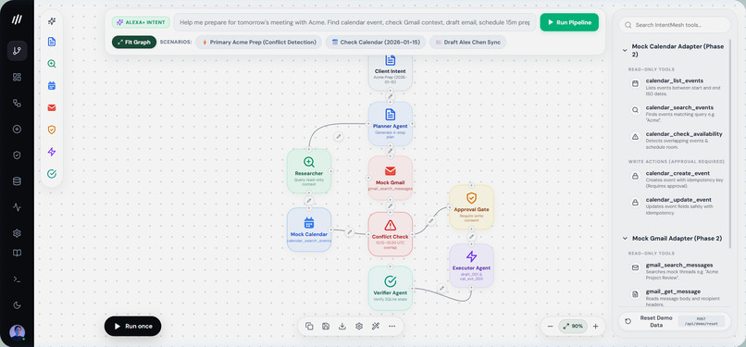
Task: Open the more options ellipsis menu
Action: [x=392, y=326]
